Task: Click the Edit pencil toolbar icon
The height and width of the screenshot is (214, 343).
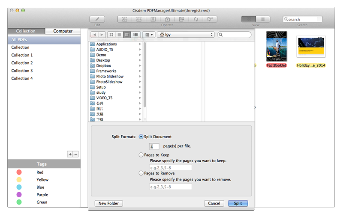Action: [97, 19]
